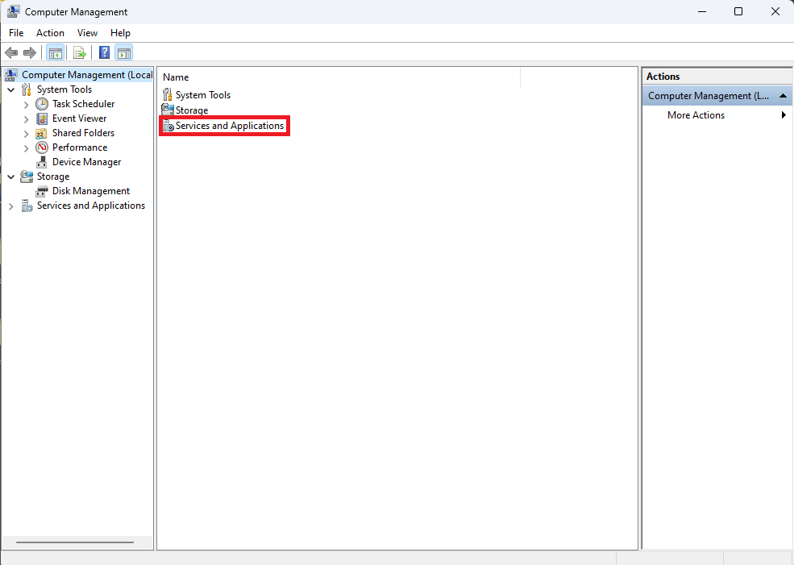Toggle Show/Hide Action Pane toolbar icon

tap(124, 52)
